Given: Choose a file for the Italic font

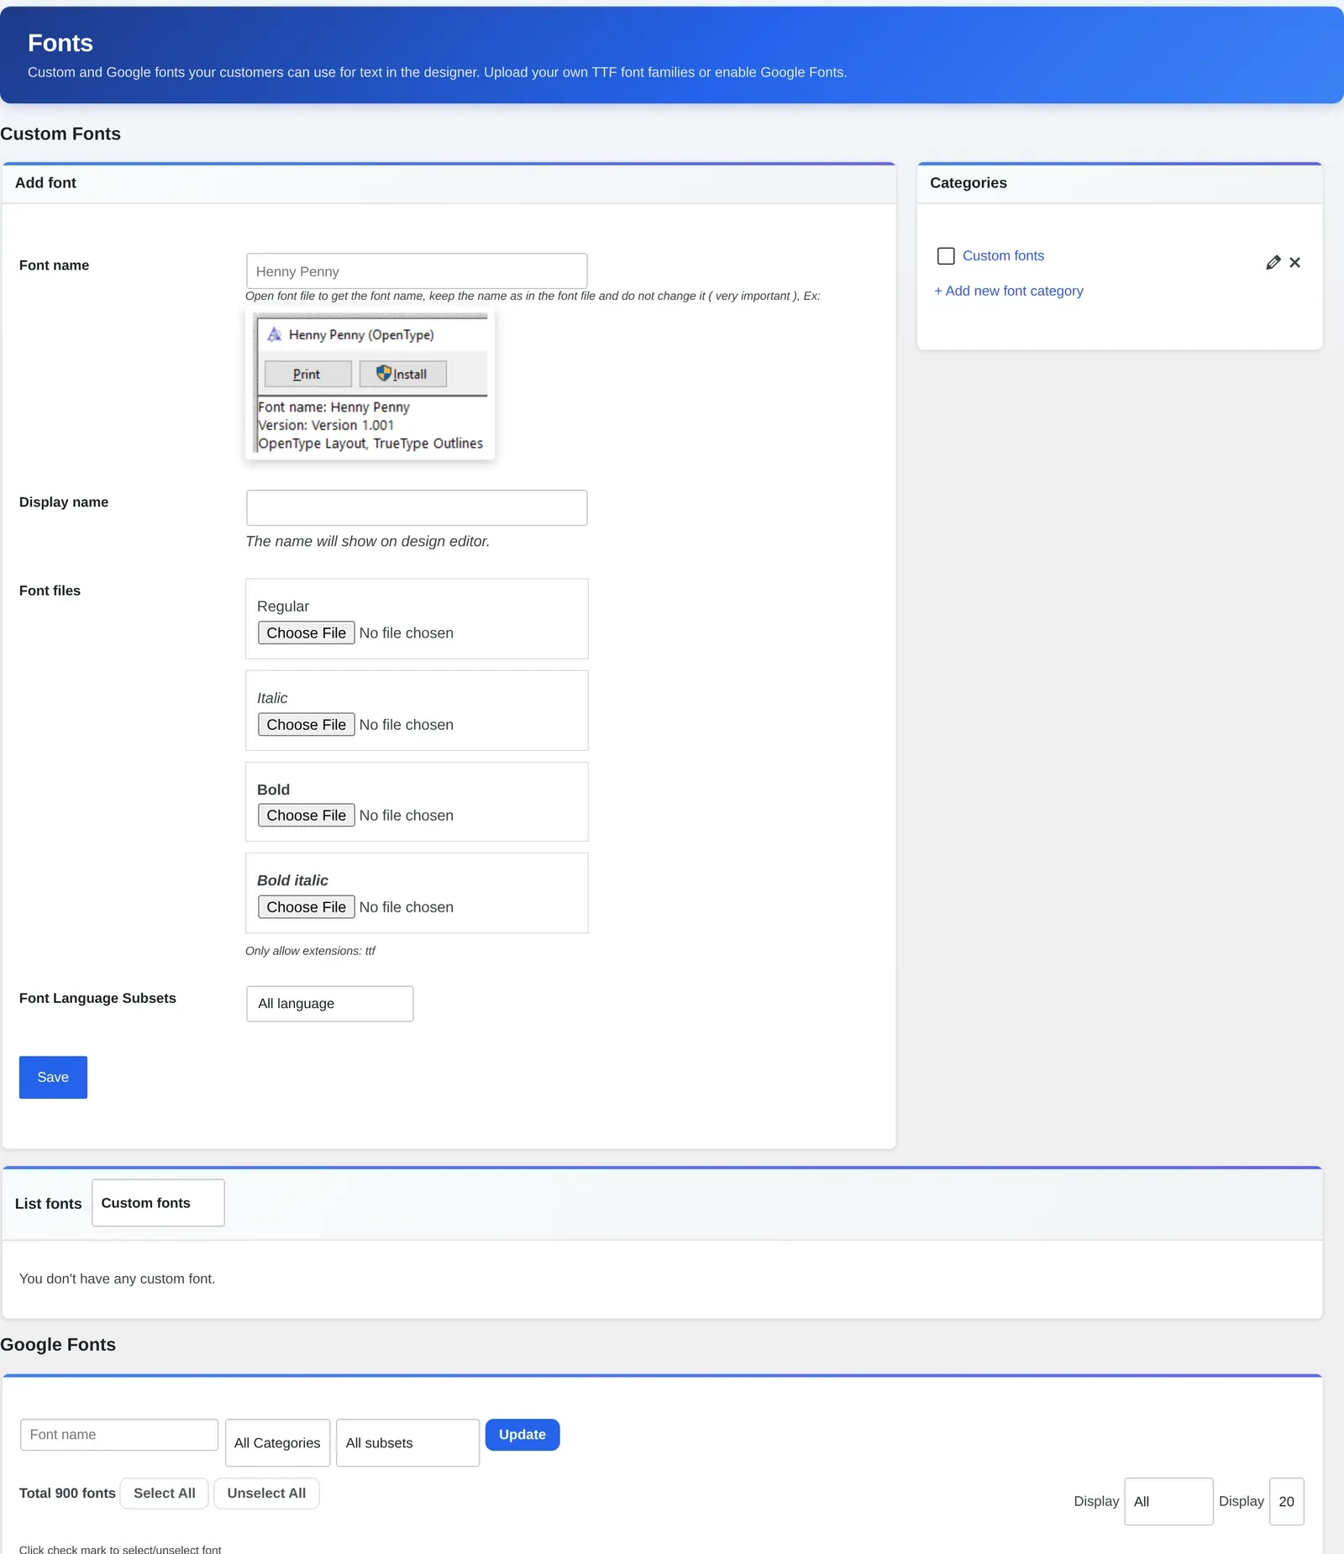Looking at the screenshot, I should [x=306, y=724].
